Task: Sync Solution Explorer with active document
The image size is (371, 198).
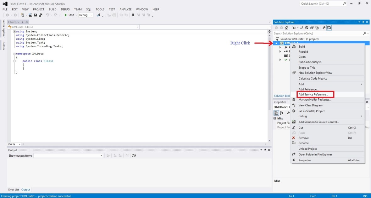Action: pos(301,28)
